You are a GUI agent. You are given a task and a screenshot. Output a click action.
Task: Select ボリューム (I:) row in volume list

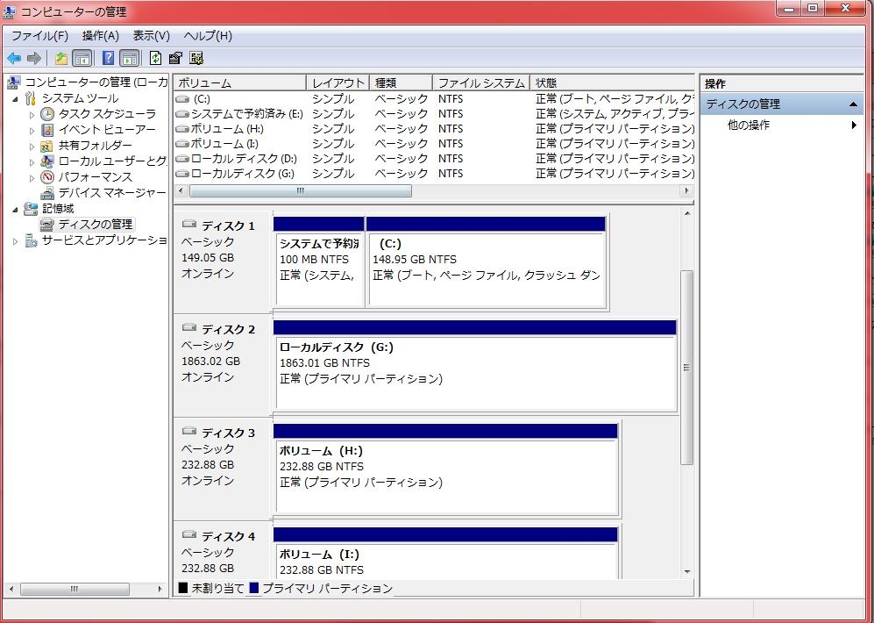pos(434,144)
